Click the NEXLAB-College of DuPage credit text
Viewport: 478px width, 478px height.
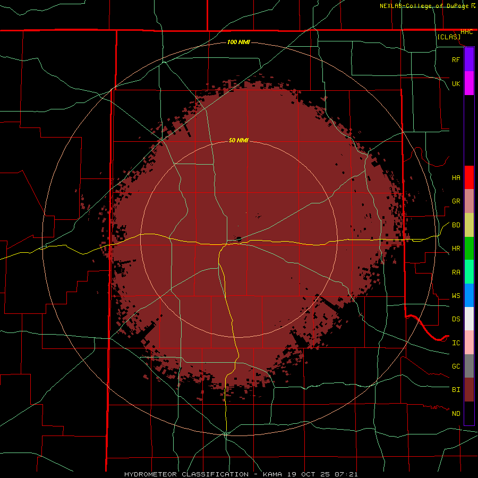(424, 6)
